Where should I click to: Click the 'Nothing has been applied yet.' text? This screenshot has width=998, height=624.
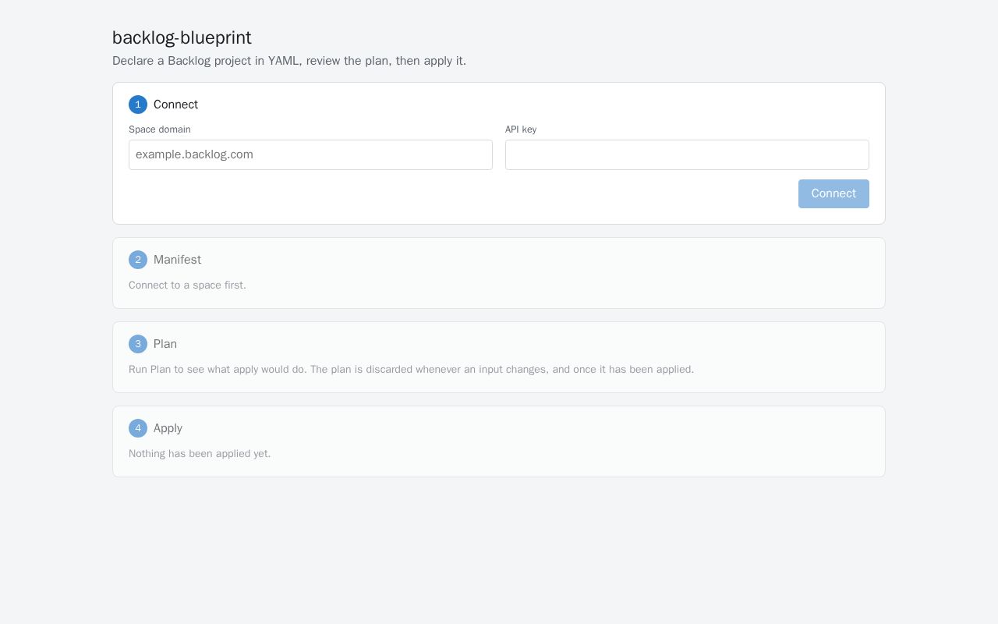200,454
